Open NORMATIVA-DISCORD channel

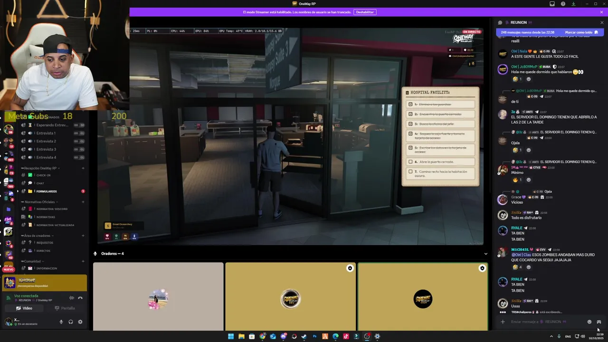(x=52, y=209)
